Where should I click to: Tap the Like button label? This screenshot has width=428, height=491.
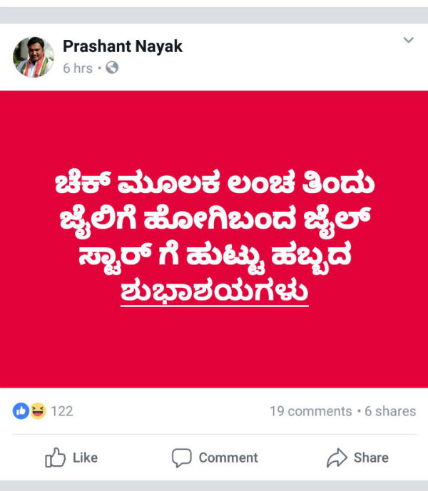[86, 458]
